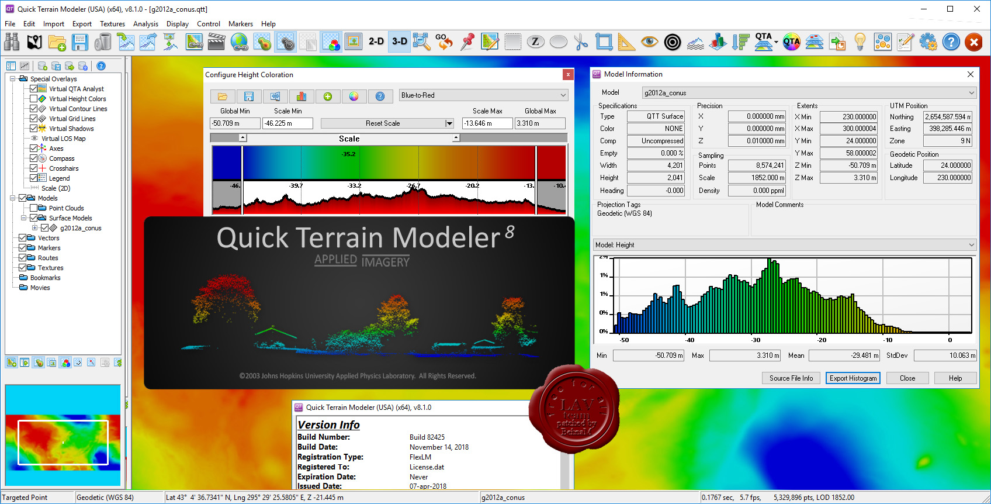Click the histogram chart icon in Height Coloration
This screenshot has height=504, width=991.
[x=302, y=96]
